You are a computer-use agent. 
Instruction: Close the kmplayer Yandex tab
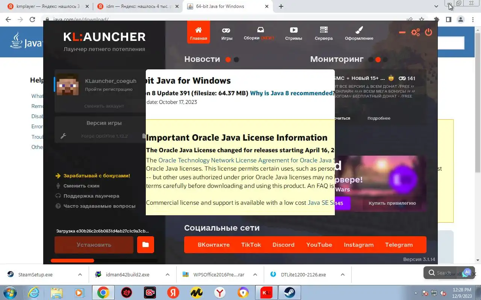coord(88,6)
